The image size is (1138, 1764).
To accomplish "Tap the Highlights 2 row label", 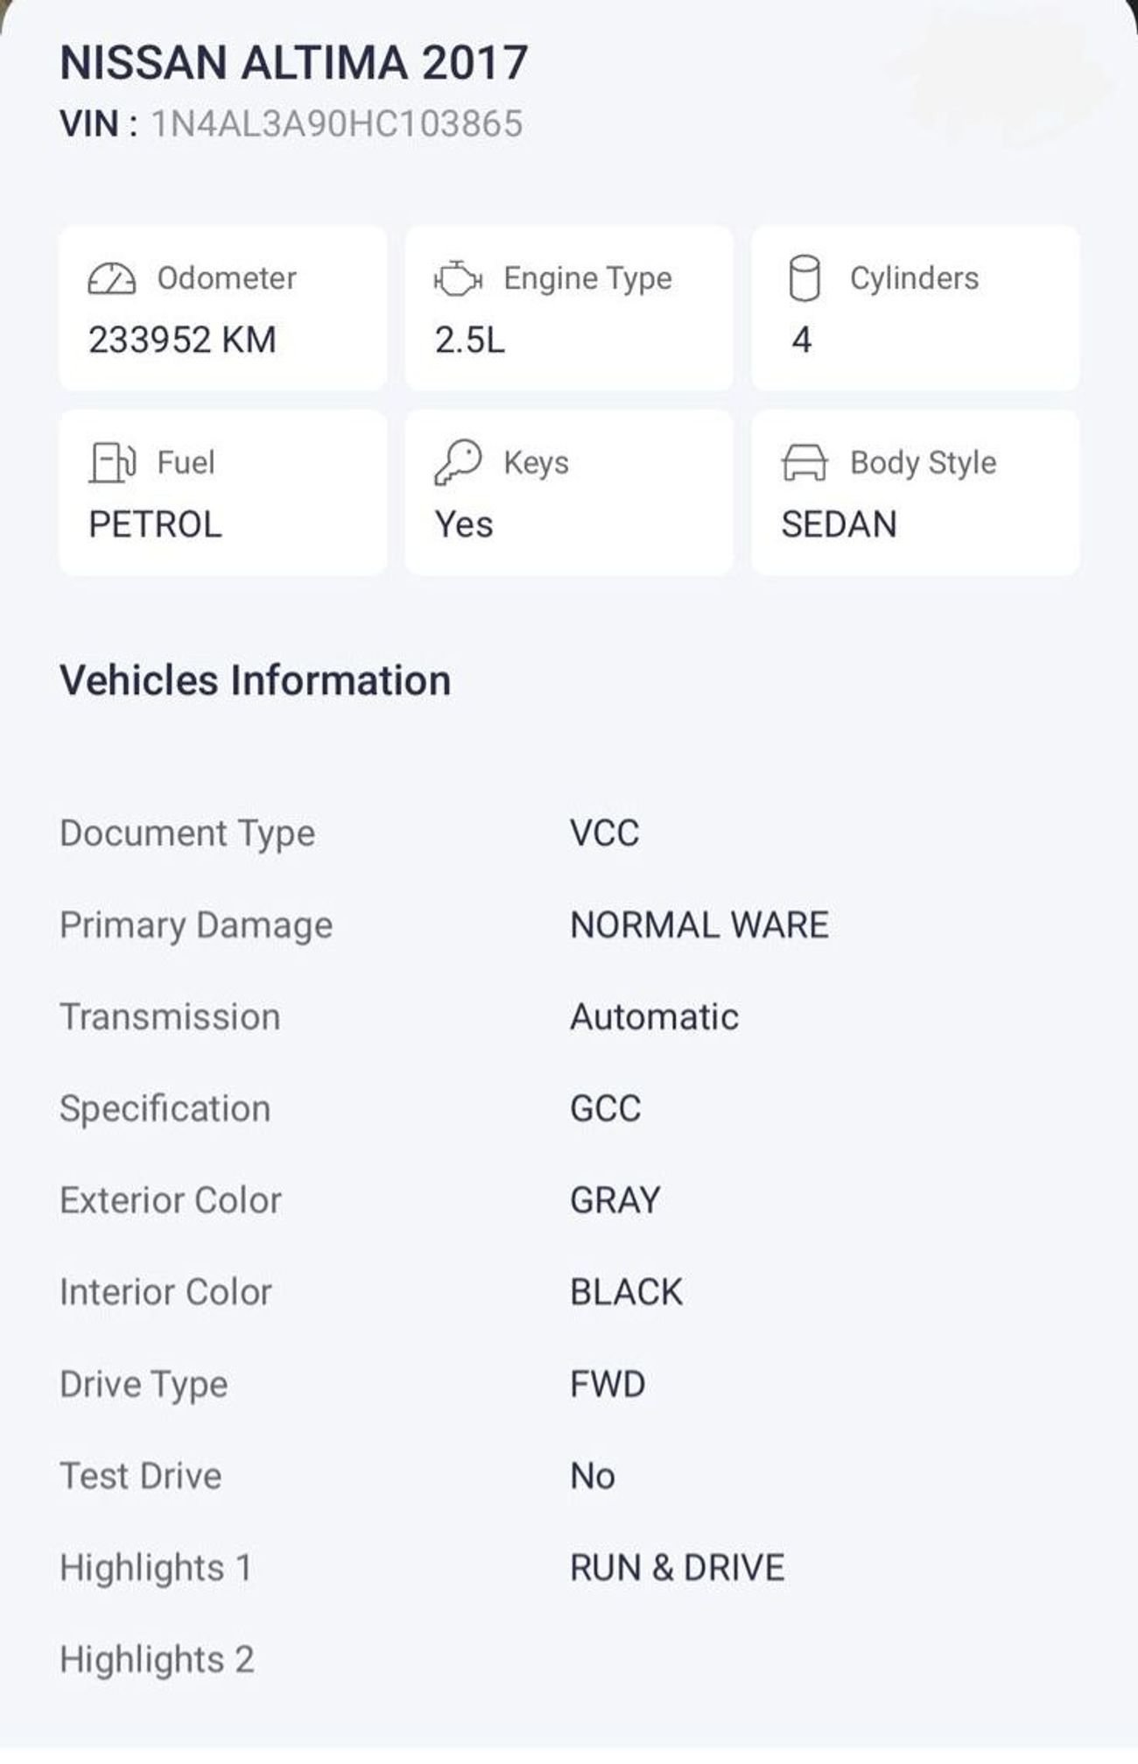I will point(157,1659).
